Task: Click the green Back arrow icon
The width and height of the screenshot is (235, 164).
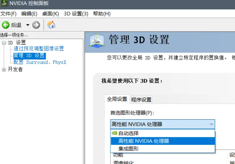Action: click(x=6, y=25)
